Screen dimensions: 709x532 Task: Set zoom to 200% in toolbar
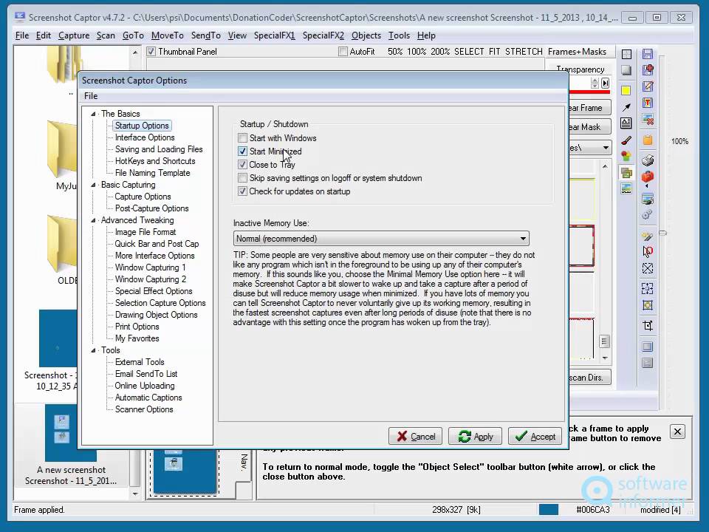click(440, 52)
